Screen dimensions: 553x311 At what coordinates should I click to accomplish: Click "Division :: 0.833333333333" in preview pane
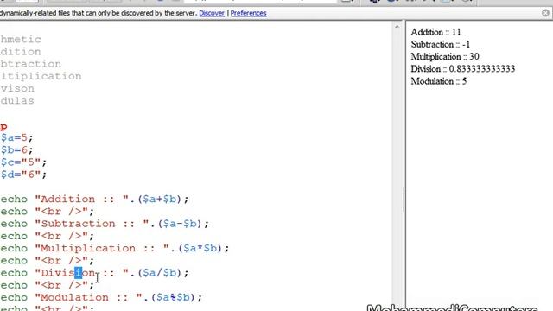tap(463, 69)
